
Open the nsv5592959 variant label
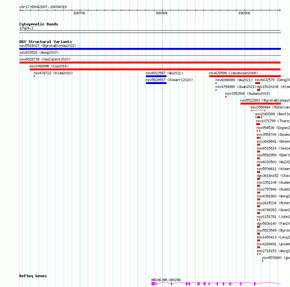pyautogui.click(x=273, y=155)
